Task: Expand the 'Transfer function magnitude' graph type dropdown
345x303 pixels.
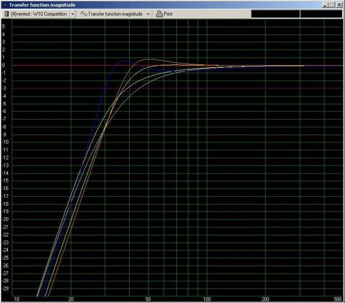Action: point(148,14)
